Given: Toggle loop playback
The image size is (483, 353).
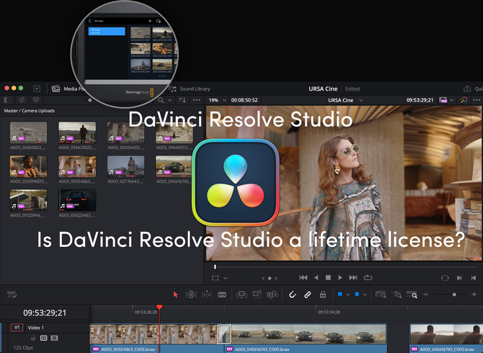Looking at the screenshot, I should click(368, 278).
